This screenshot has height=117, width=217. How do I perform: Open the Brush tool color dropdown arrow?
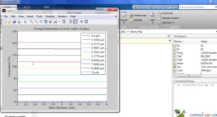(x=59, y=22)
